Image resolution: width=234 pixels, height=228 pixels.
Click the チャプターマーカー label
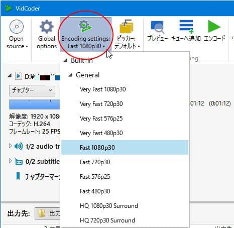[43, 177]
